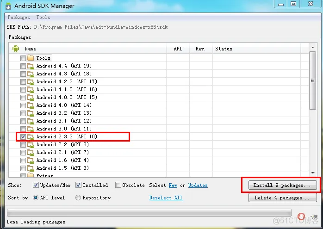Check the Android 1.5 (API 3) checkbox
The image size is (323, 229).
pyautogui.click(x=23, y=168)
